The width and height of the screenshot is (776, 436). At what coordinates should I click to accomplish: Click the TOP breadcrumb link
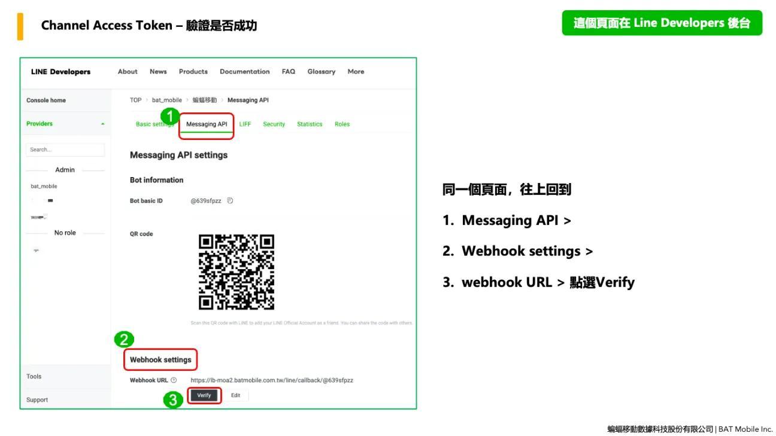click(135, 100)
